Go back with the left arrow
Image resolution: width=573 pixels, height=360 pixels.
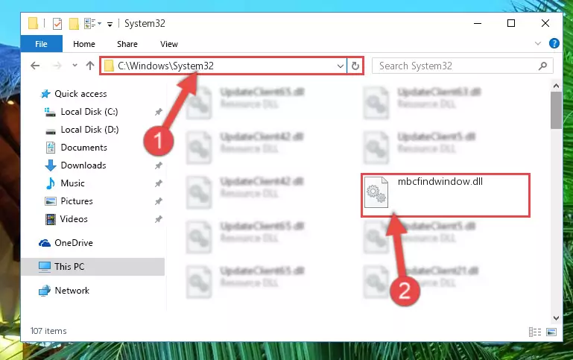click(35, 66)
